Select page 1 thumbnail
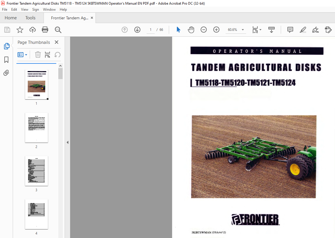This screenshot has width=335, height=238. pyautogui.click(x=37, y=85)
